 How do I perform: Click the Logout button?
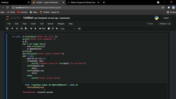pyautogui.click(x=166, y=18)
